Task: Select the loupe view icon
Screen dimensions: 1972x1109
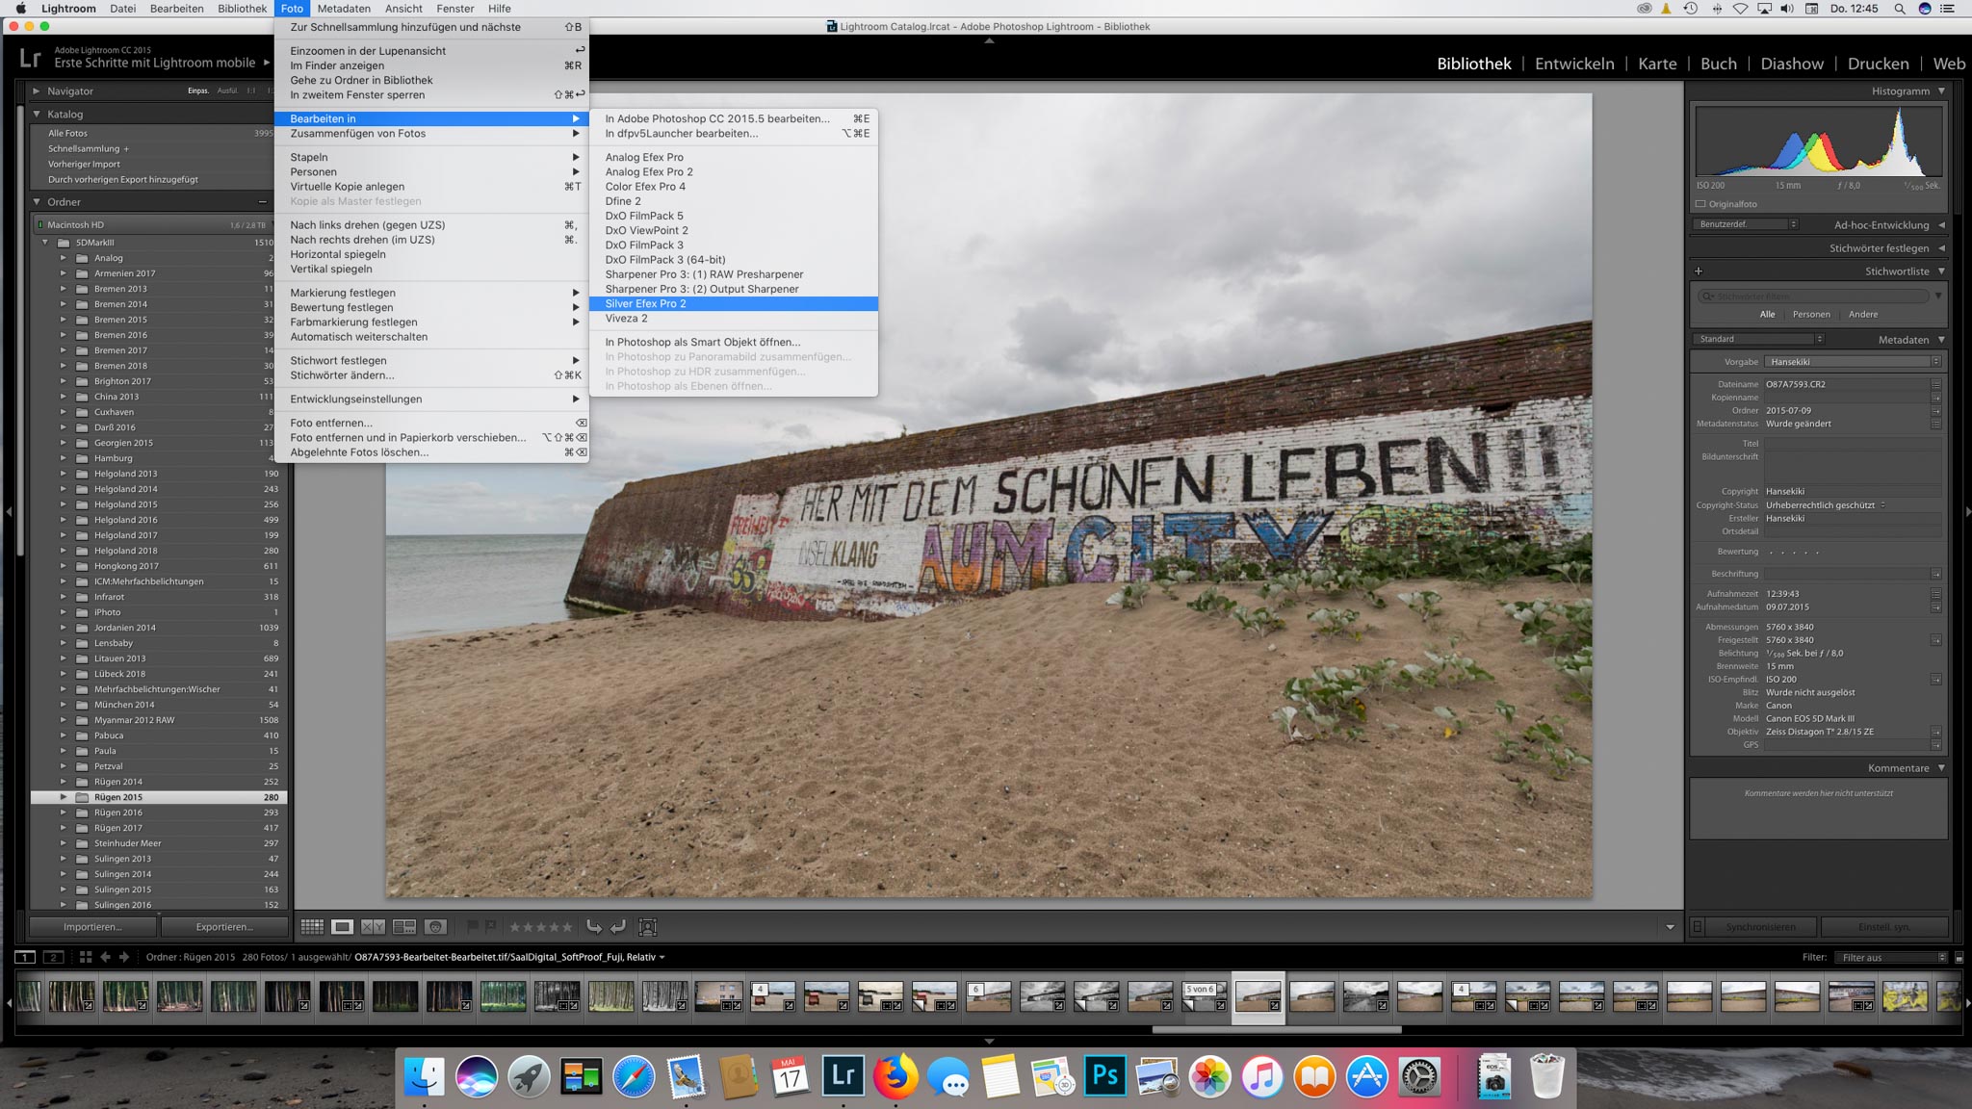Action: [x=342, y=927]
